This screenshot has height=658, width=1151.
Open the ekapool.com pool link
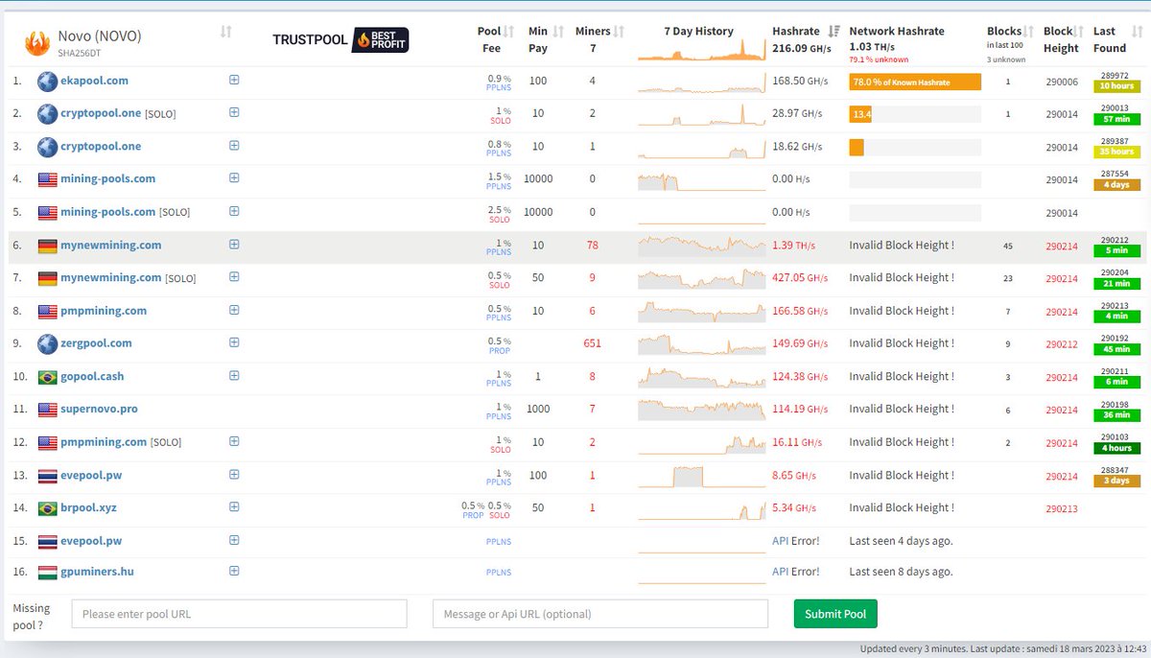94,81
